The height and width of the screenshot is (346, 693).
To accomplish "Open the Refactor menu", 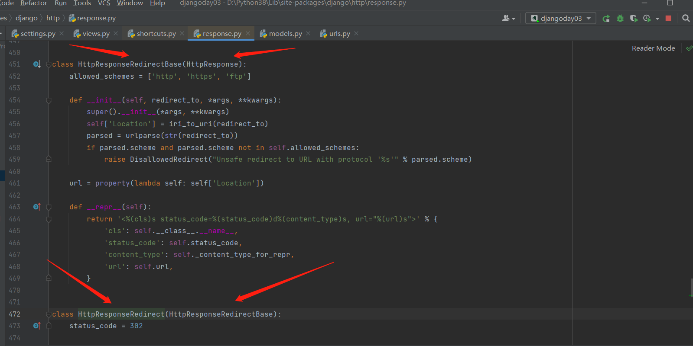I will pyautogui.click(x=34, y=3).
